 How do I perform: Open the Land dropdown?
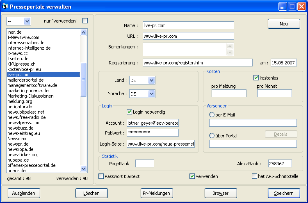click(151, 80)
